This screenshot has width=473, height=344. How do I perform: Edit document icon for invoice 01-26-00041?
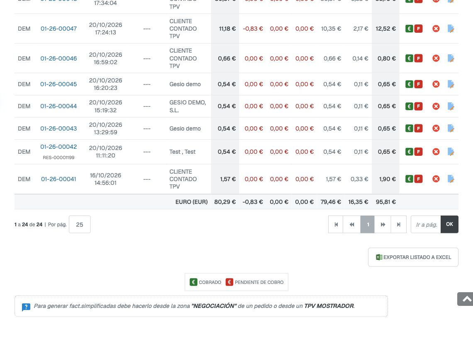451,179
